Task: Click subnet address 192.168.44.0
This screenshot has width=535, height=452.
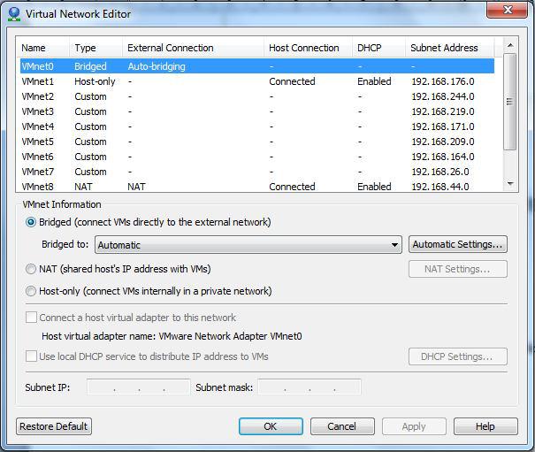Action: coord(440,187)
